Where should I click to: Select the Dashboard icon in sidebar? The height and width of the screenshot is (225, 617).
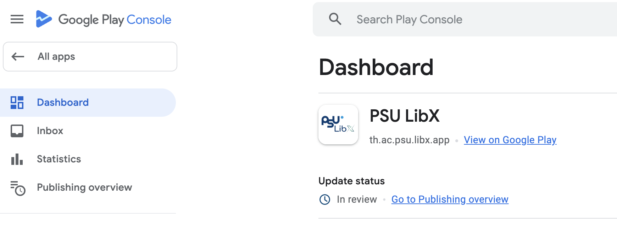click(17, 102)
